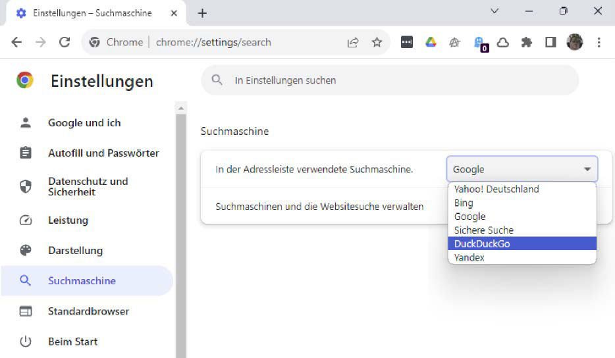Open the dark square extension with dots
The width and height of the screenshot is (615, 358).
click(x=407, y=42)
